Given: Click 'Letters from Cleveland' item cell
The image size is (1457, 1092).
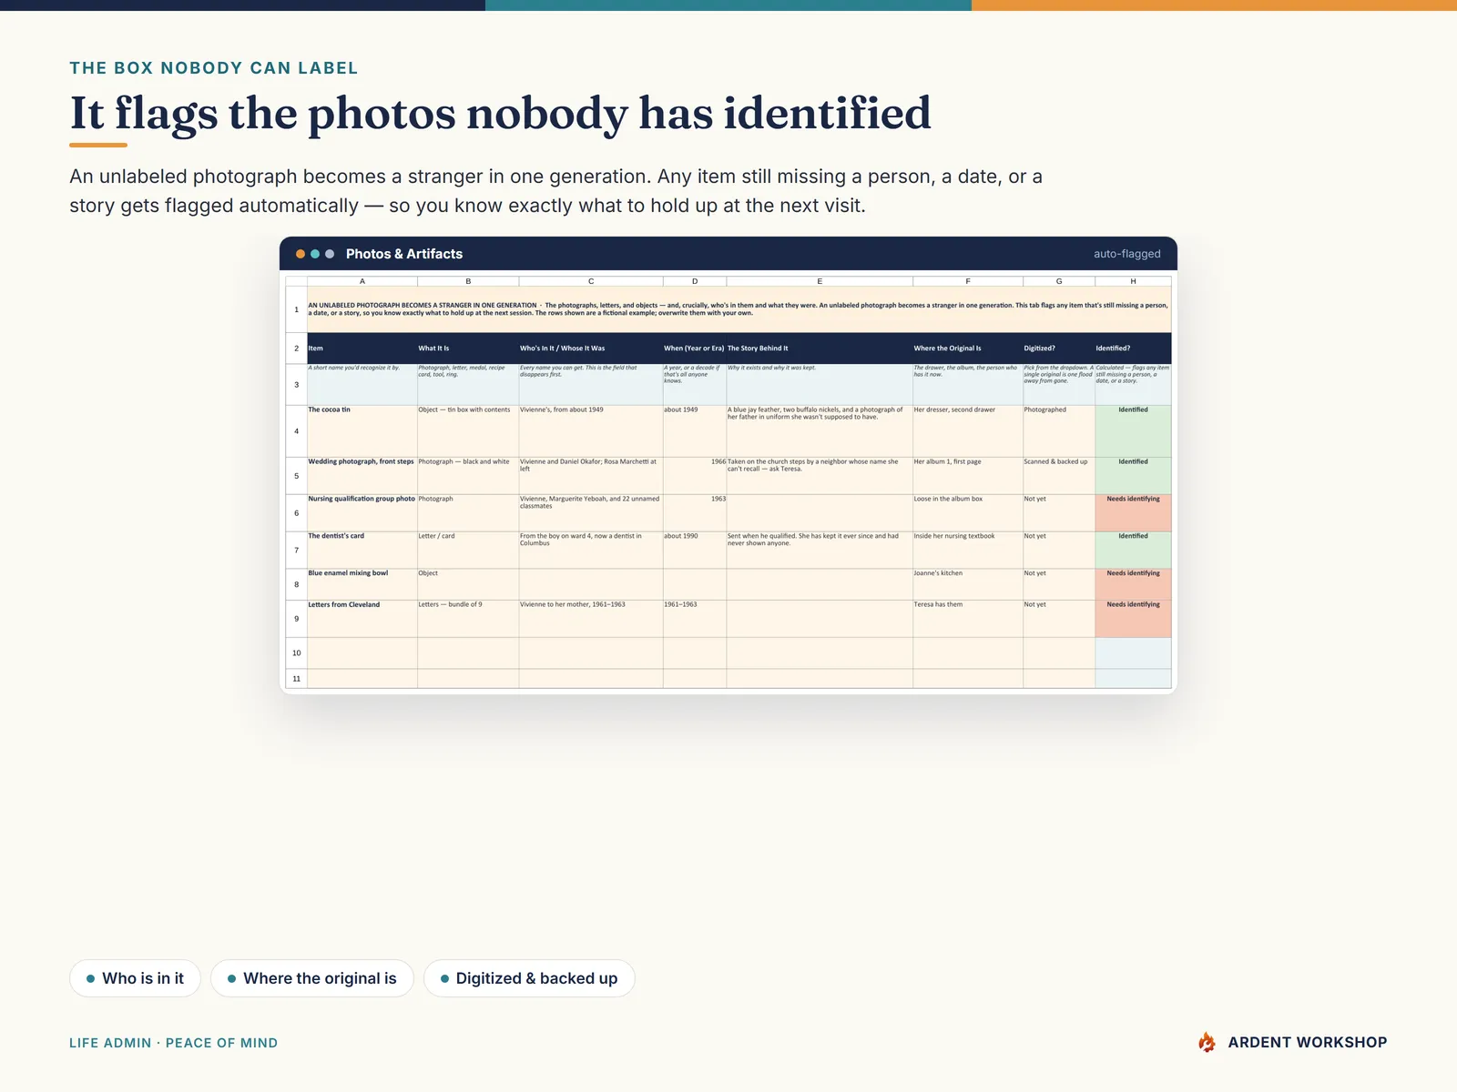Looking at the screenshot, I should click(x=362, y=619).
